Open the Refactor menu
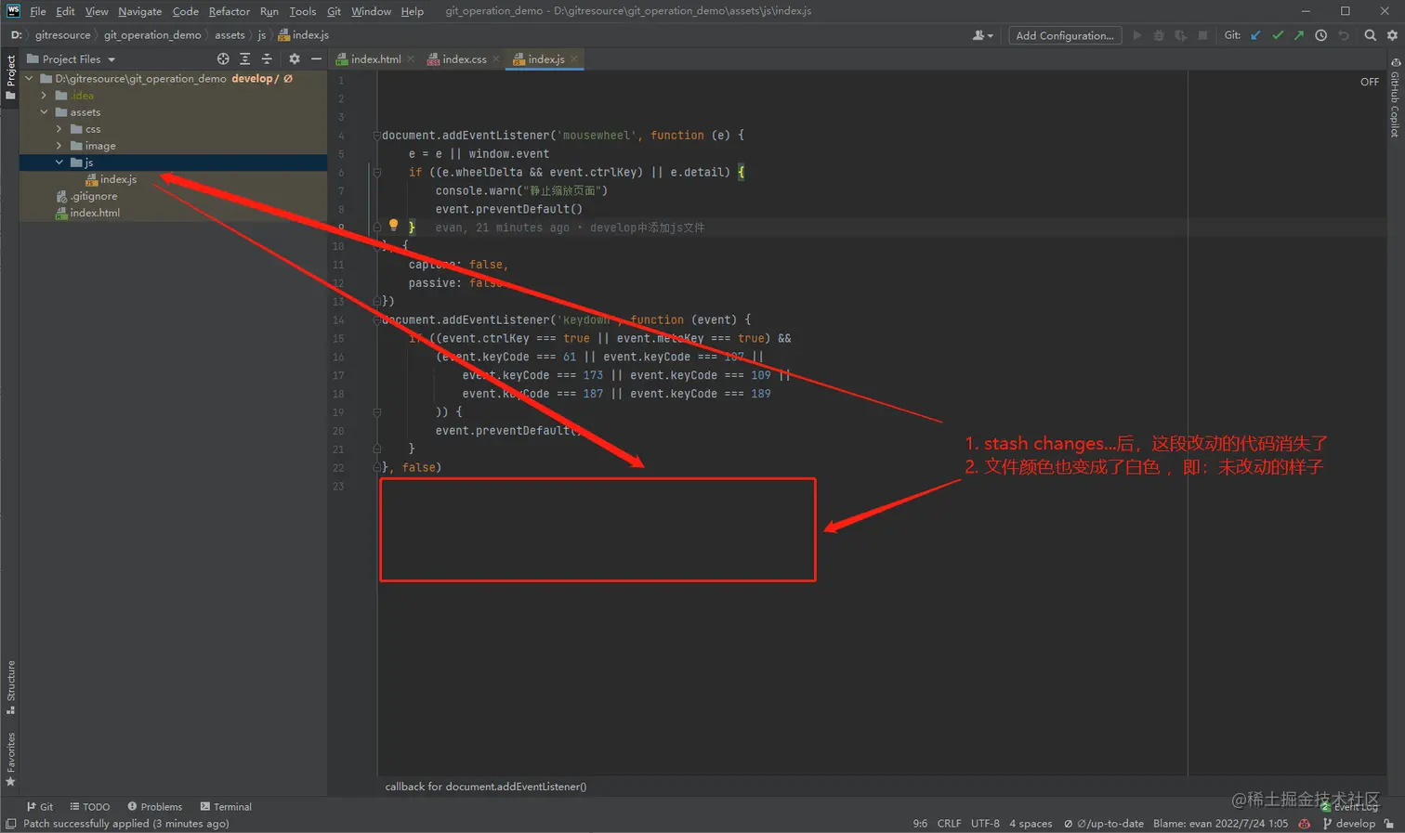Screen dimensions: 1405x833 click(229, 11)
